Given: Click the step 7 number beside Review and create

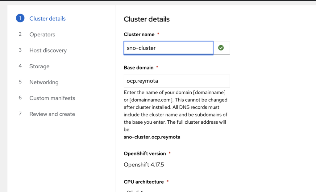Looking at the screenshot, I should pos(20,114).
